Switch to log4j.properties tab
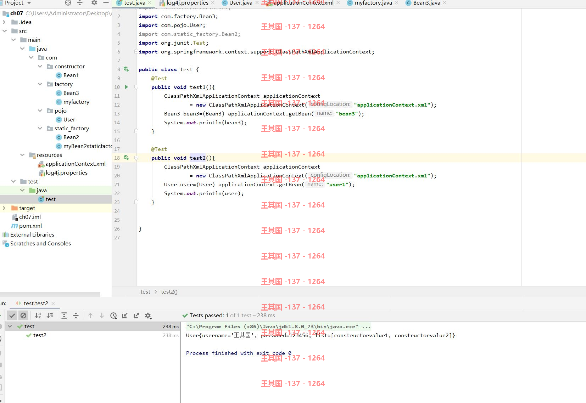The height and width of the screenshot is (403, 586). click(187, 3)
